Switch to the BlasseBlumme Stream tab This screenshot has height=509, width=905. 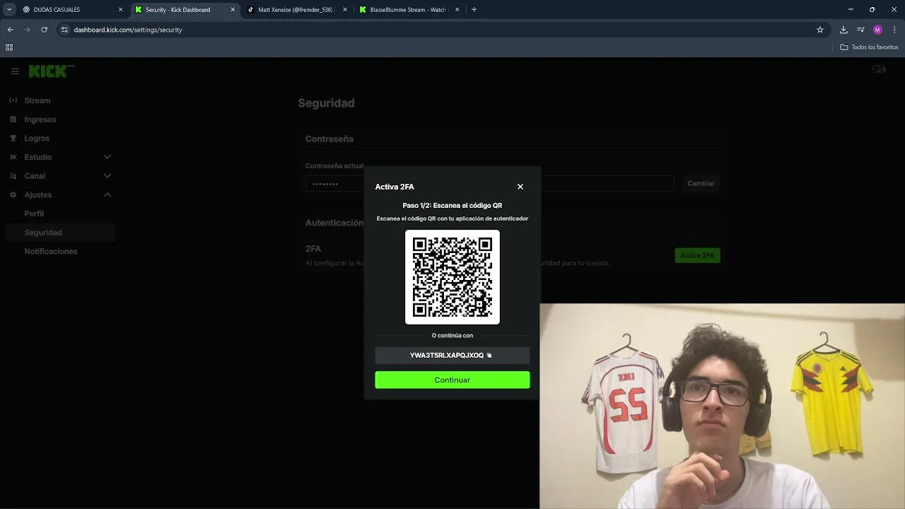coord(408,10)
